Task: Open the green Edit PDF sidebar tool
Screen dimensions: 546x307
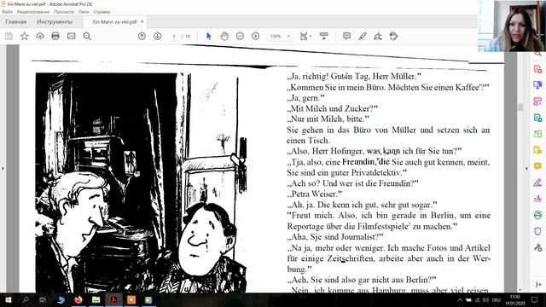Action: pos(537,134)
